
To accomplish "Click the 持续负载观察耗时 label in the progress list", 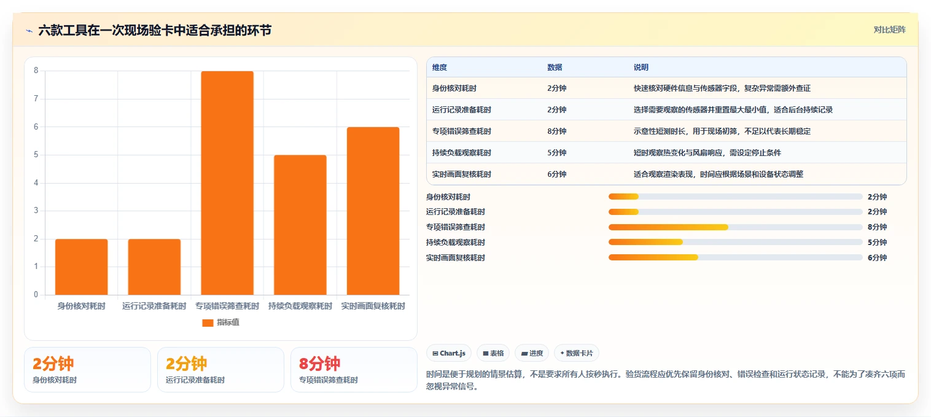I will tap(455, 242).
